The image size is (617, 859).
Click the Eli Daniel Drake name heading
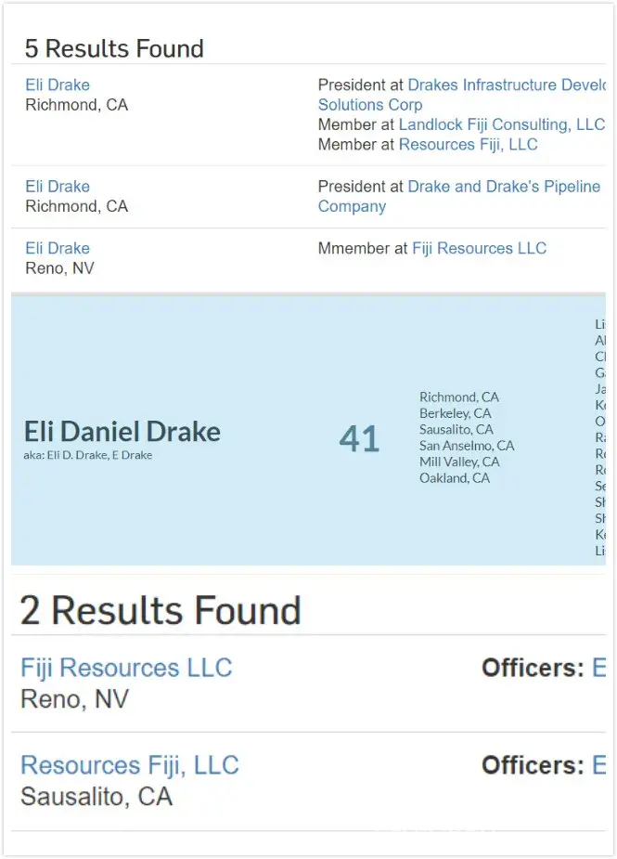pyautogui.click(x=122, y=432)
